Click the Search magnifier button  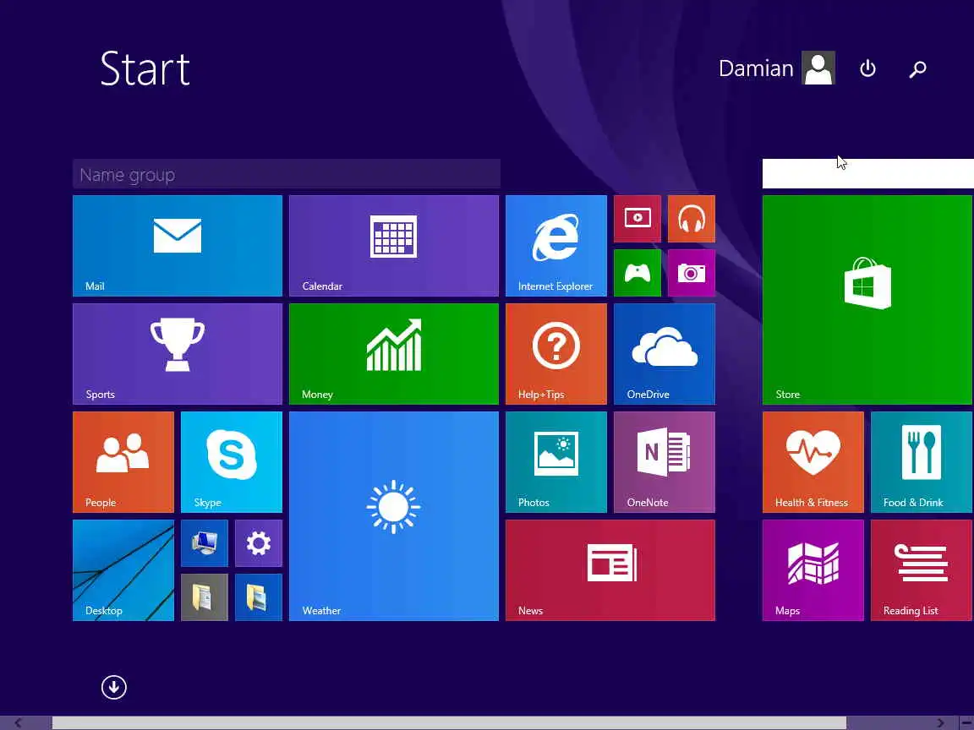917,69
